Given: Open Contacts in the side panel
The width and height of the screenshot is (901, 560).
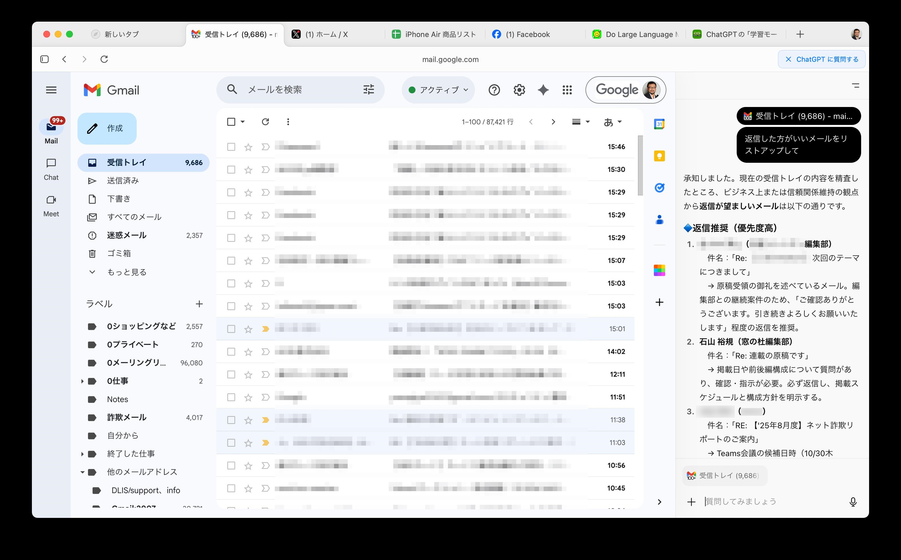Looking at the screenshot, I should 659,220.
